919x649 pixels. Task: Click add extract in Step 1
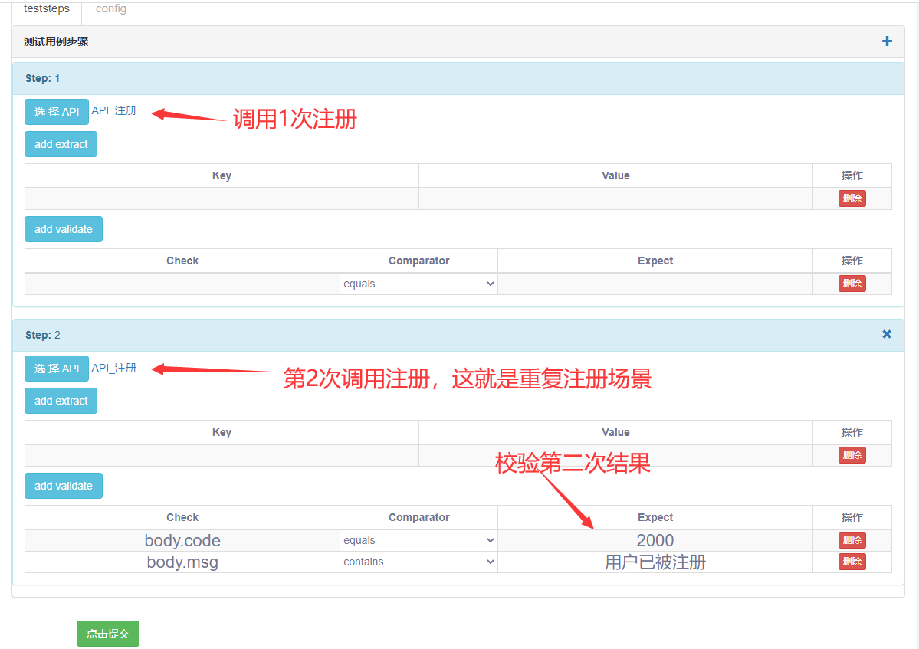(x=61, y=144)
